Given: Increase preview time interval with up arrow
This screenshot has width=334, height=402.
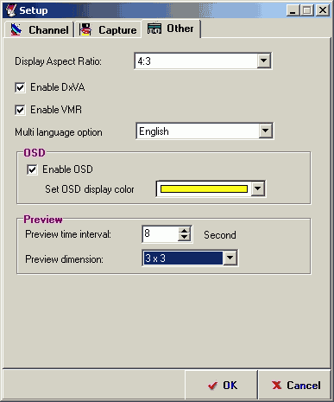Looking at the screenshot, I should point(184,231).
